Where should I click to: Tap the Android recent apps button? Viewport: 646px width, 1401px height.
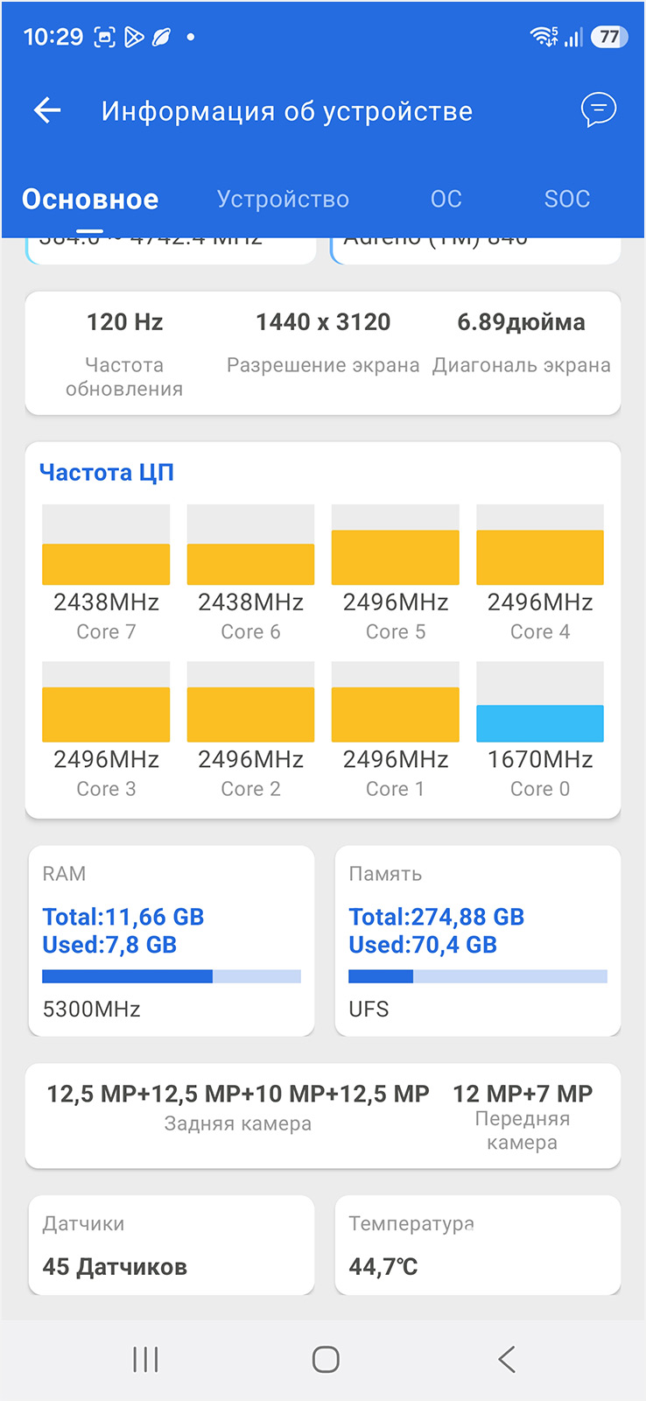(145, 1359)
